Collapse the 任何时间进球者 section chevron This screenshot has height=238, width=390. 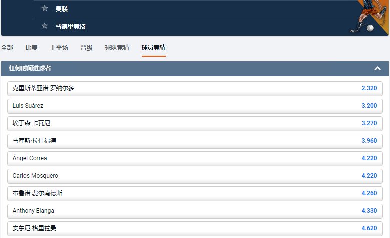coord(378,68)
